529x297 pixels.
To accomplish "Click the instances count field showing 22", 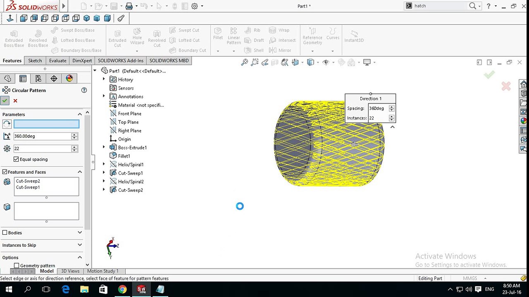I will 43,148.
